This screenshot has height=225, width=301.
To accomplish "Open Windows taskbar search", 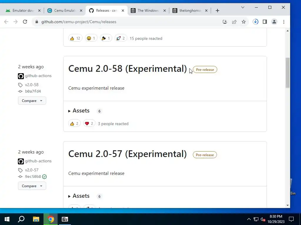I will 21,219.
